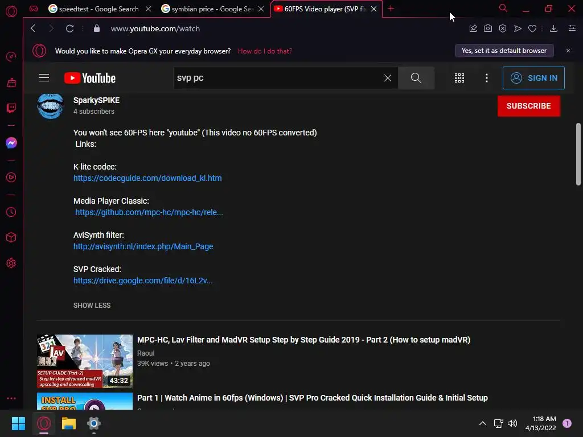This screenshot has width=583, height=437.
Task: Open My Flow send icon
Action: click(518, 28)
